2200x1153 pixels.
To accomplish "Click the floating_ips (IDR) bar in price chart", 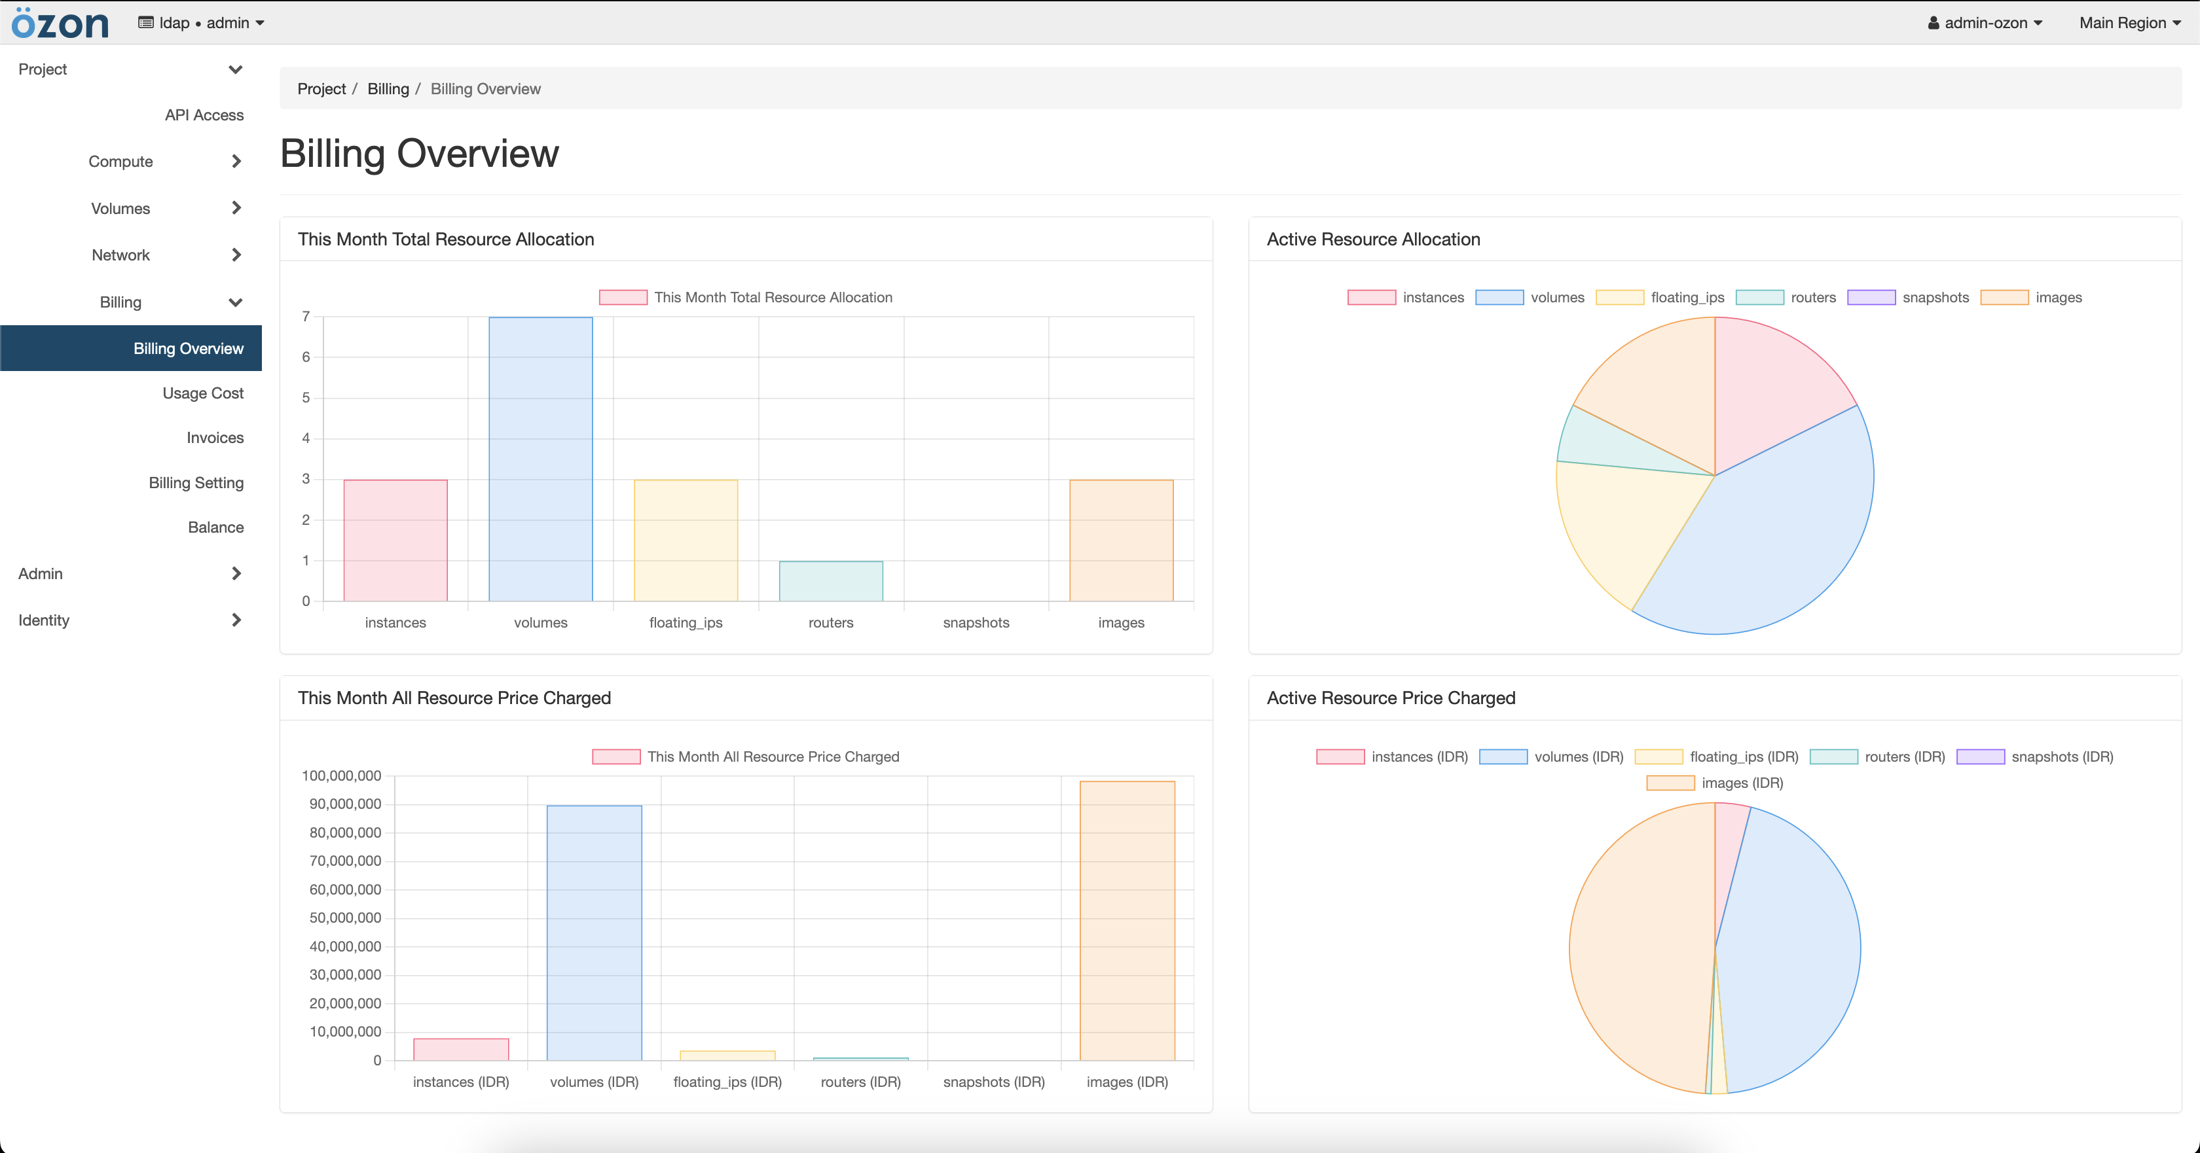I will [727, 1055].
